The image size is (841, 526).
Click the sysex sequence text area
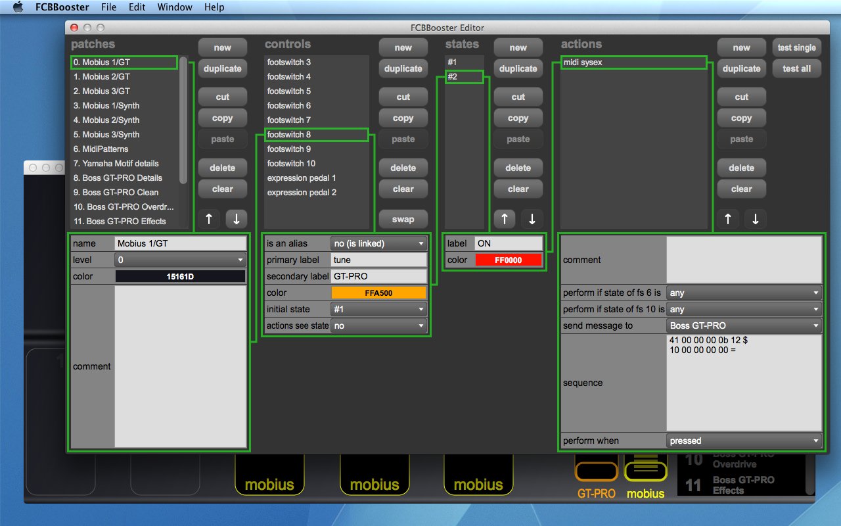pos(744,383)
